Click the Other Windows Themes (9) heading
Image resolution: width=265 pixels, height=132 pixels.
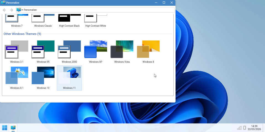(x=22, y=34)
